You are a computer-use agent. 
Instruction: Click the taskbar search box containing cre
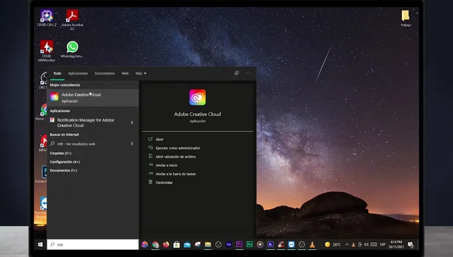point(93,244)
